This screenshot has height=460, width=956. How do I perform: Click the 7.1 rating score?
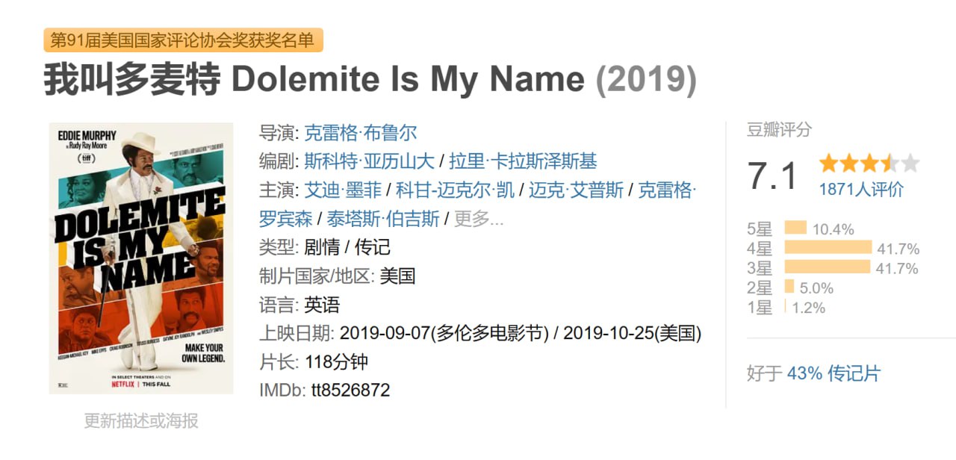[x=773, y=176]
